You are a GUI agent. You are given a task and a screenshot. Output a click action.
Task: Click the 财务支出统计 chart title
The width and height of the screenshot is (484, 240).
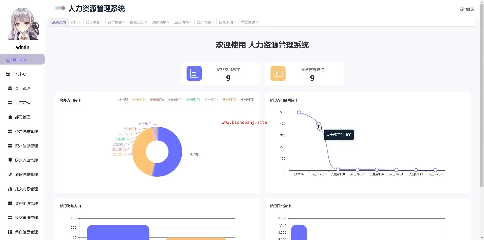coord(70,100)
